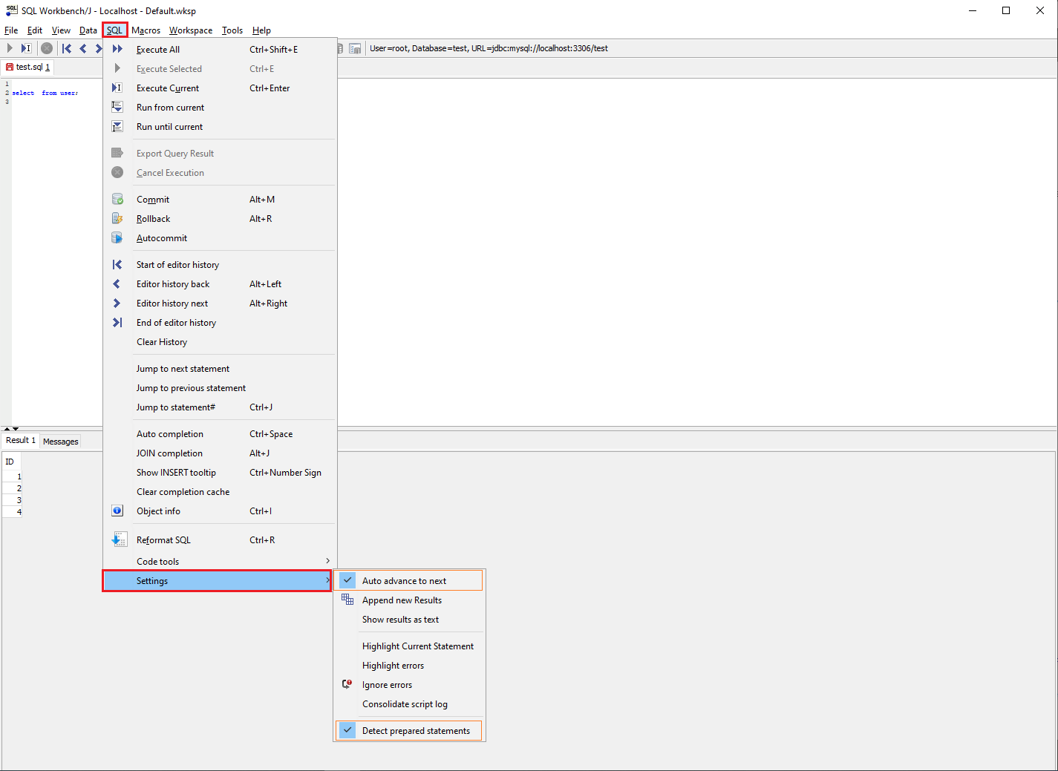Click the Editor history back menu icon

tap(117, 283)
